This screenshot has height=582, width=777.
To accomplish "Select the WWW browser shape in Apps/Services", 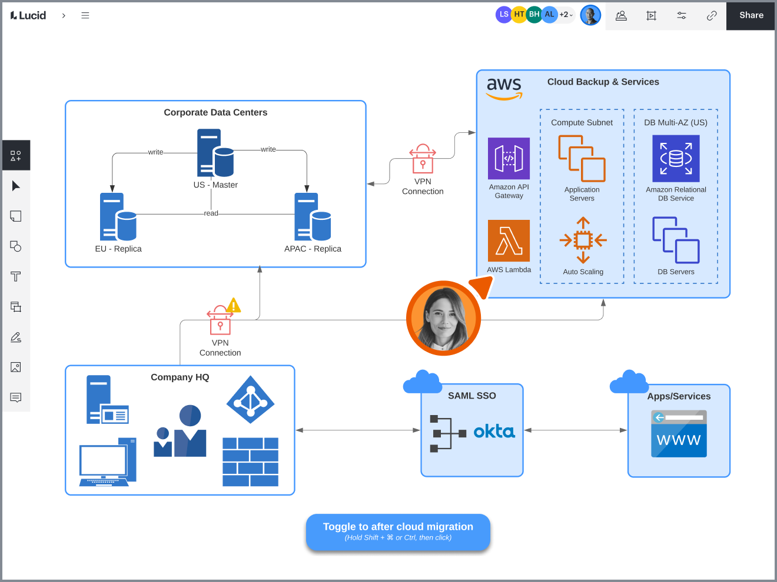I will (x=679, y=434).
